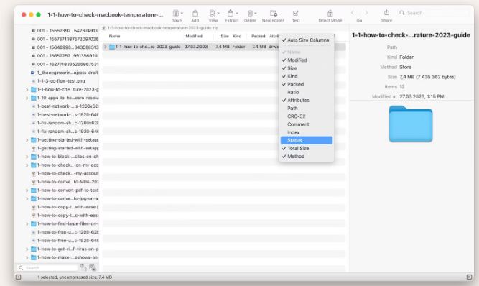Toggle inspector with bottom-right status icon
479x286 pixels.
469,277
